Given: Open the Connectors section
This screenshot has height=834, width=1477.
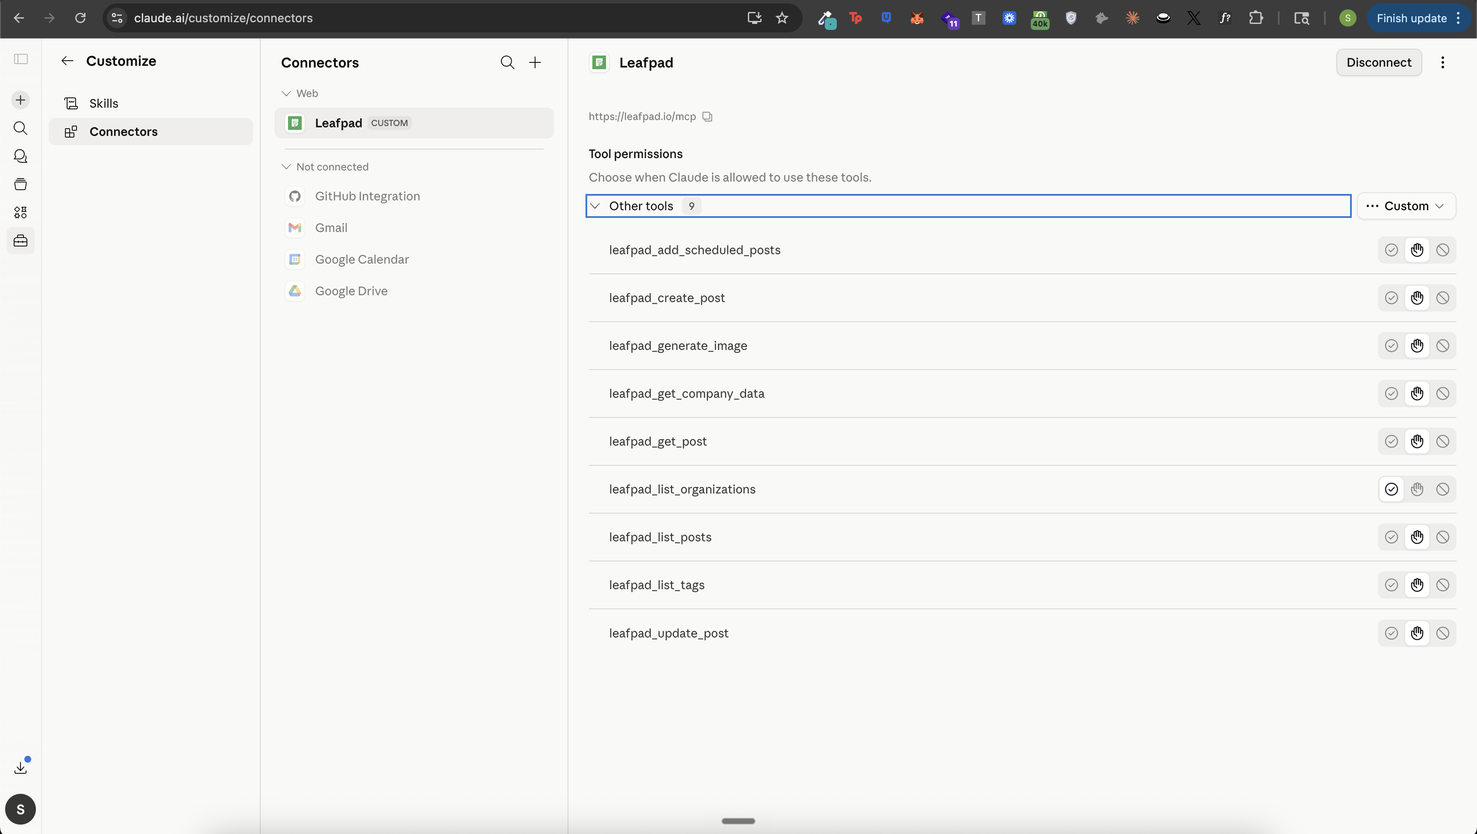Looking at the screenshot, I should point(151,132).
